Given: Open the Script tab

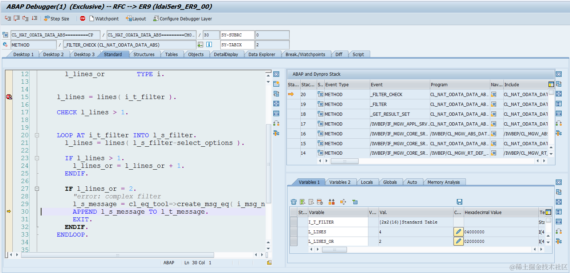Looking at the screenshot, I should (358, 54).
